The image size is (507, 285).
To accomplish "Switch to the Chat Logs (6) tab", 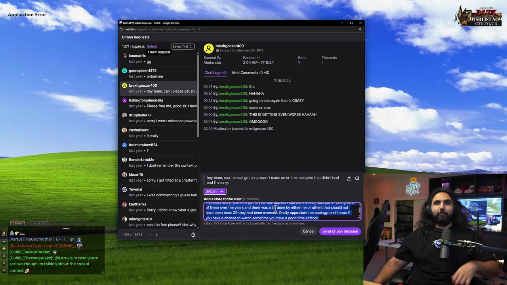I will [215, 72].
